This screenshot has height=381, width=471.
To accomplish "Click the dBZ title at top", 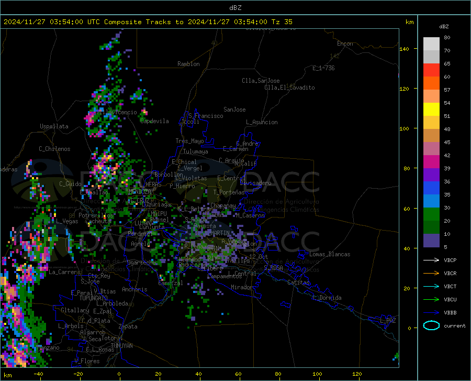I will [235, 8].
